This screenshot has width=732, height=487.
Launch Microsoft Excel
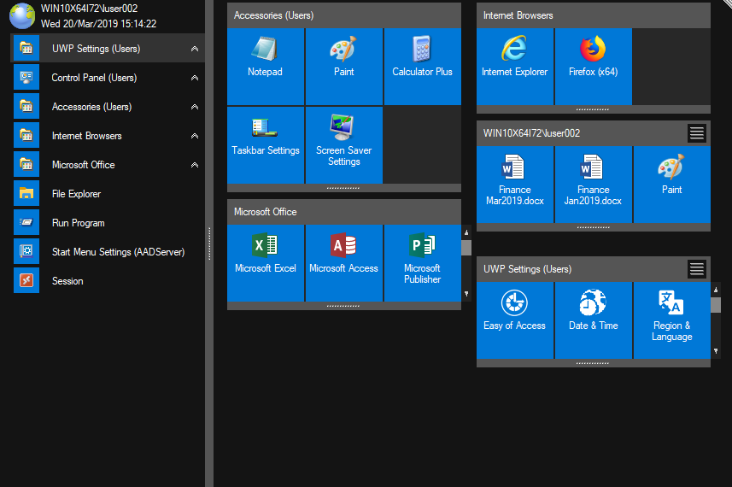click(265, 262)
